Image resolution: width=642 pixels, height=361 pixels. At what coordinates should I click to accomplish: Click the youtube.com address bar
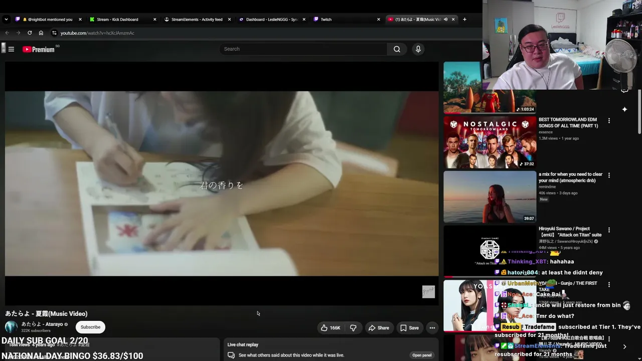(x=97, y=33)
